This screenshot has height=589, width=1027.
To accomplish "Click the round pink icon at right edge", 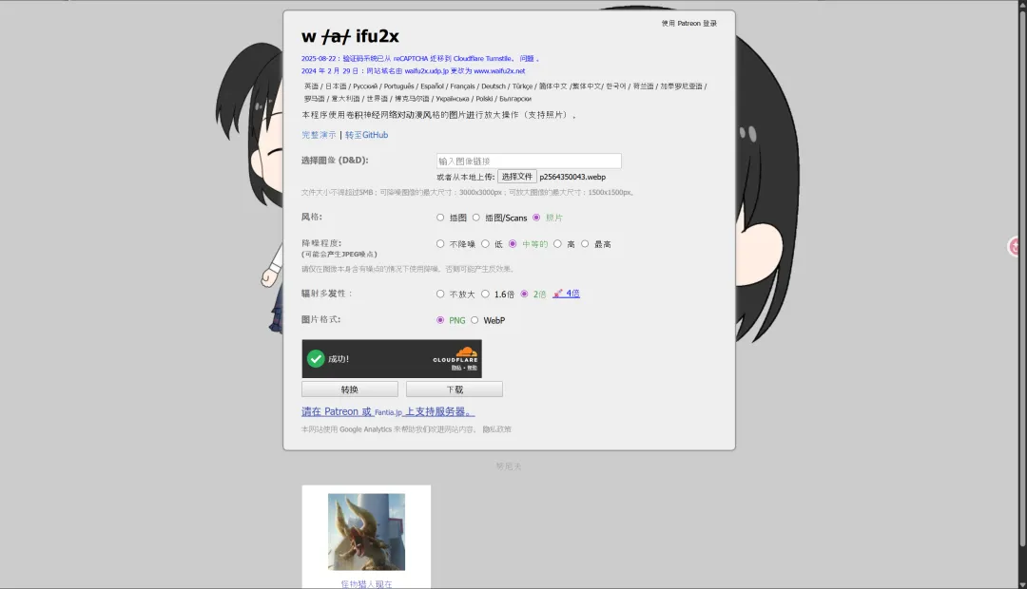I will [1016, 246].
